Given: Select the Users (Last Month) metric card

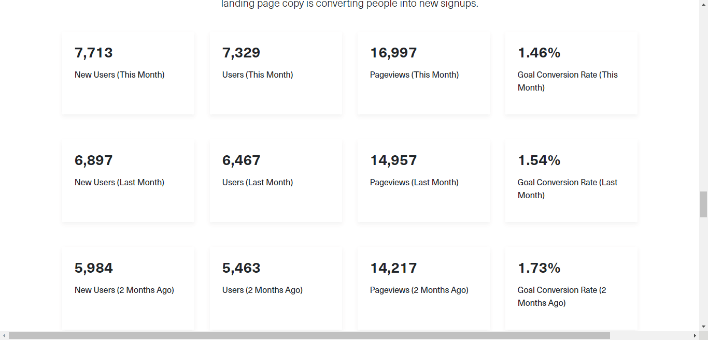Looking at the screenshot, I should (x=276, y=180).
